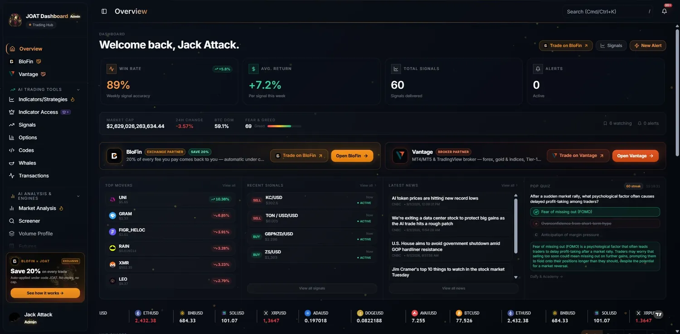The width and height of the screenshot is (680, 334).
Task: Select quiz answer Fear of missing out (FOMO)
Action: (595, 212)
